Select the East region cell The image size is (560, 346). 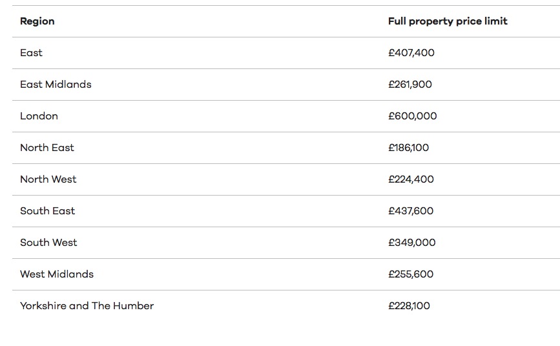coord(31,53)
